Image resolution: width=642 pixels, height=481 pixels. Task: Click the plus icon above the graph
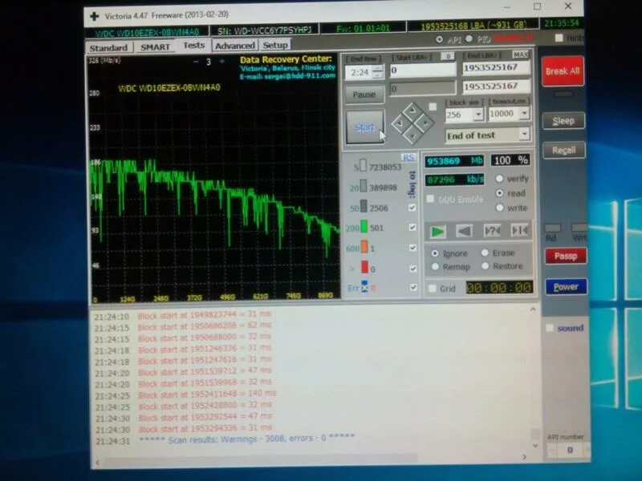click(x=221, y=62)
